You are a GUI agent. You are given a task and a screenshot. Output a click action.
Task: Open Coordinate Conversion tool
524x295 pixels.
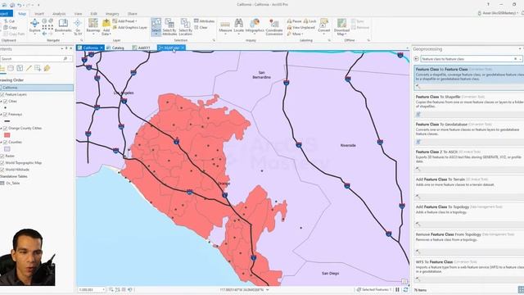(274, 27)
